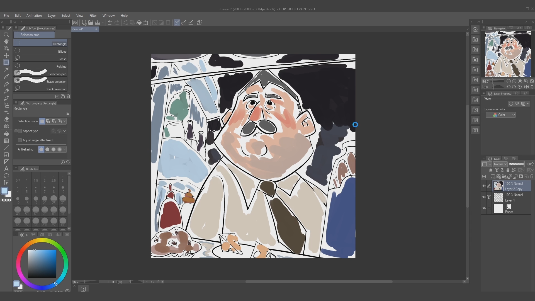
Task: Select the Selection Pen tool
Action: (40, 74)
